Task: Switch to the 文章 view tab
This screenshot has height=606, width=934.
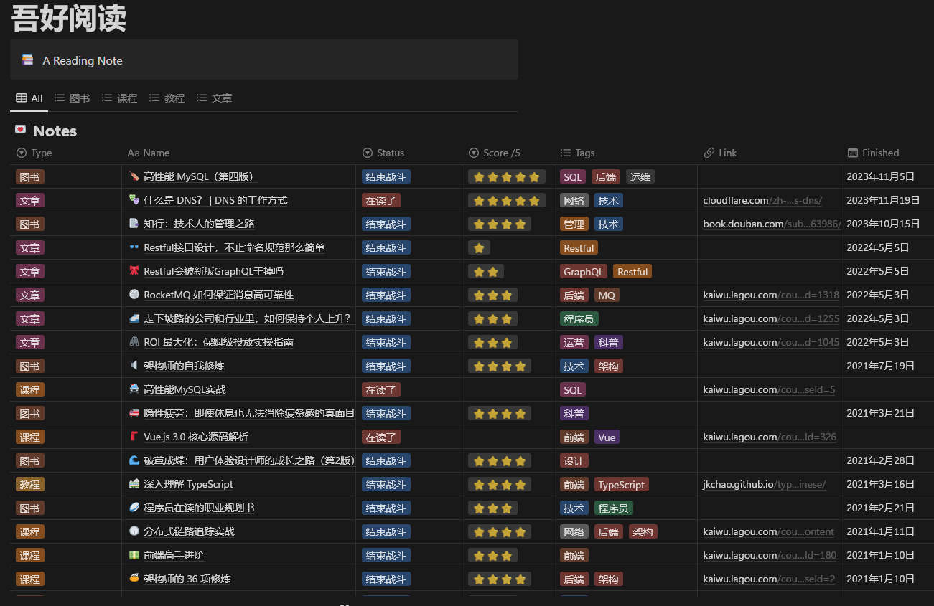Action: coord(215,98)
